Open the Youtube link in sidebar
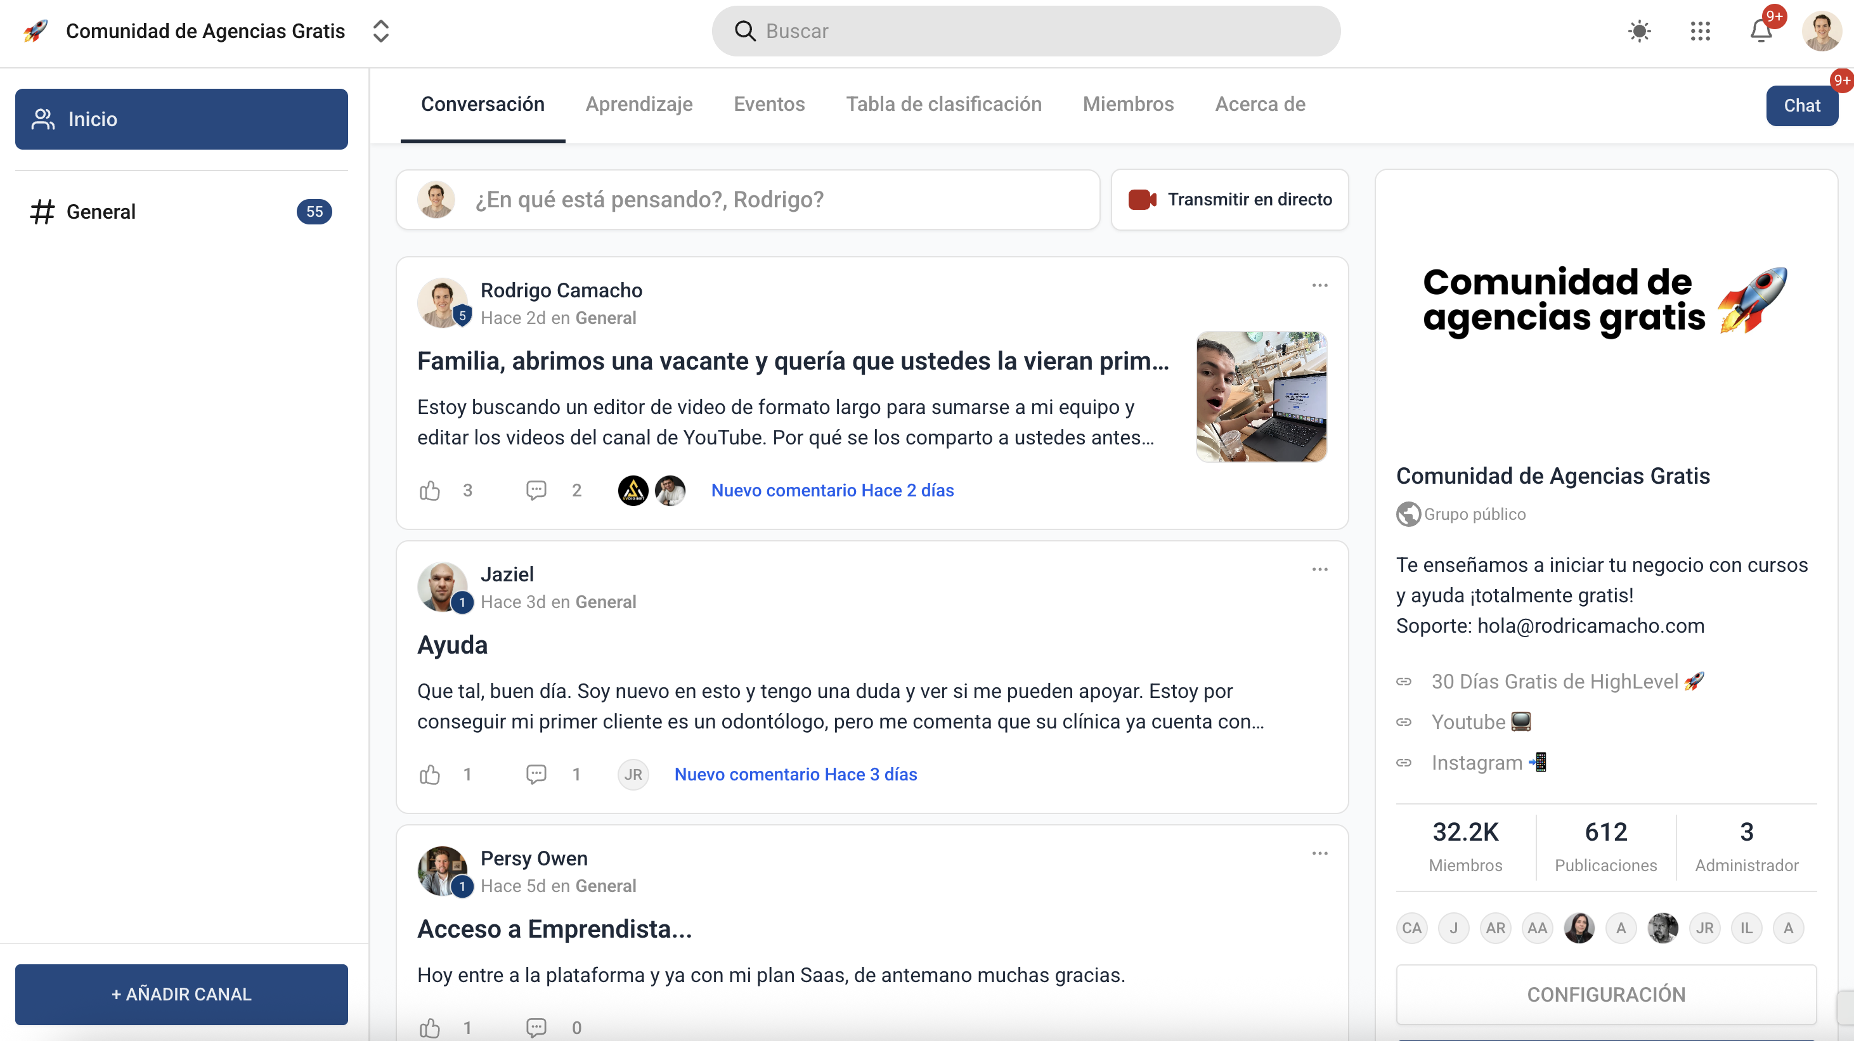Screen dimensions: 1854x1041 1481,721
